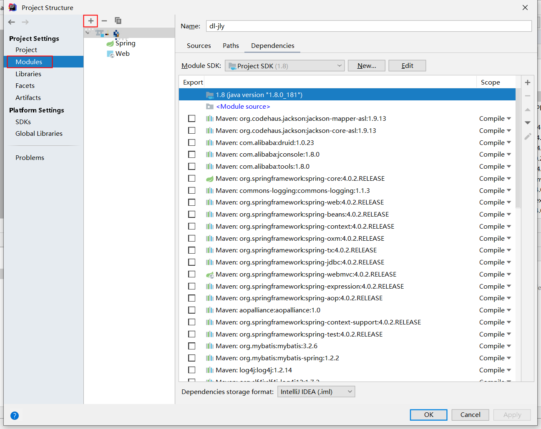Check export for spring-web
541x429 pixels.
192,202
